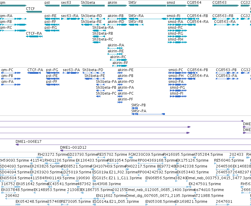Click the label 206402
251x206 pixels.
[12, 196]
